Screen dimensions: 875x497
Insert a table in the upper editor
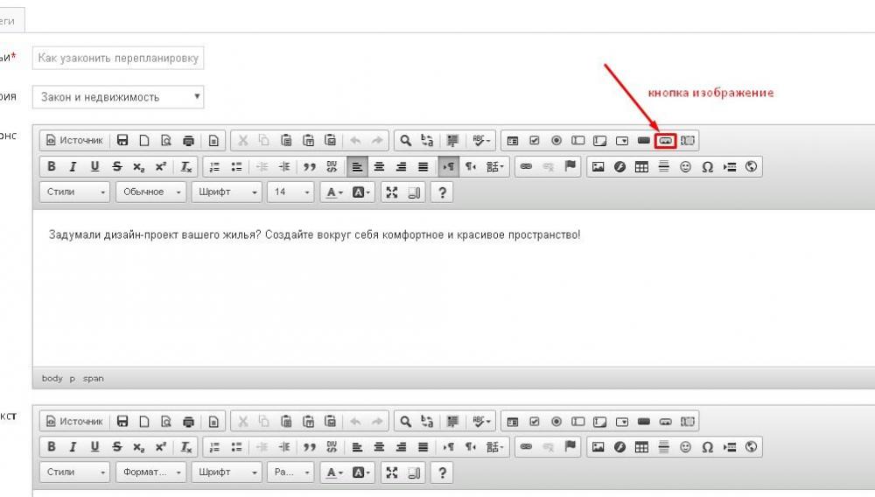point(641,166)
